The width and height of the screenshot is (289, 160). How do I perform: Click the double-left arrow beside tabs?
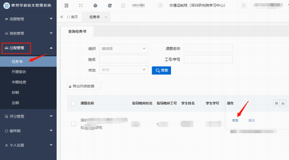tap(62, 17)
